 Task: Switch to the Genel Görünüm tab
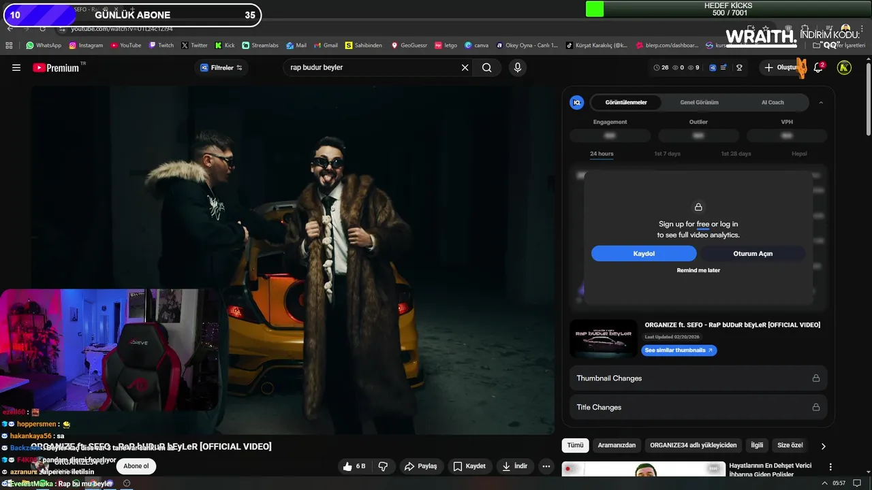coord(699,102)
